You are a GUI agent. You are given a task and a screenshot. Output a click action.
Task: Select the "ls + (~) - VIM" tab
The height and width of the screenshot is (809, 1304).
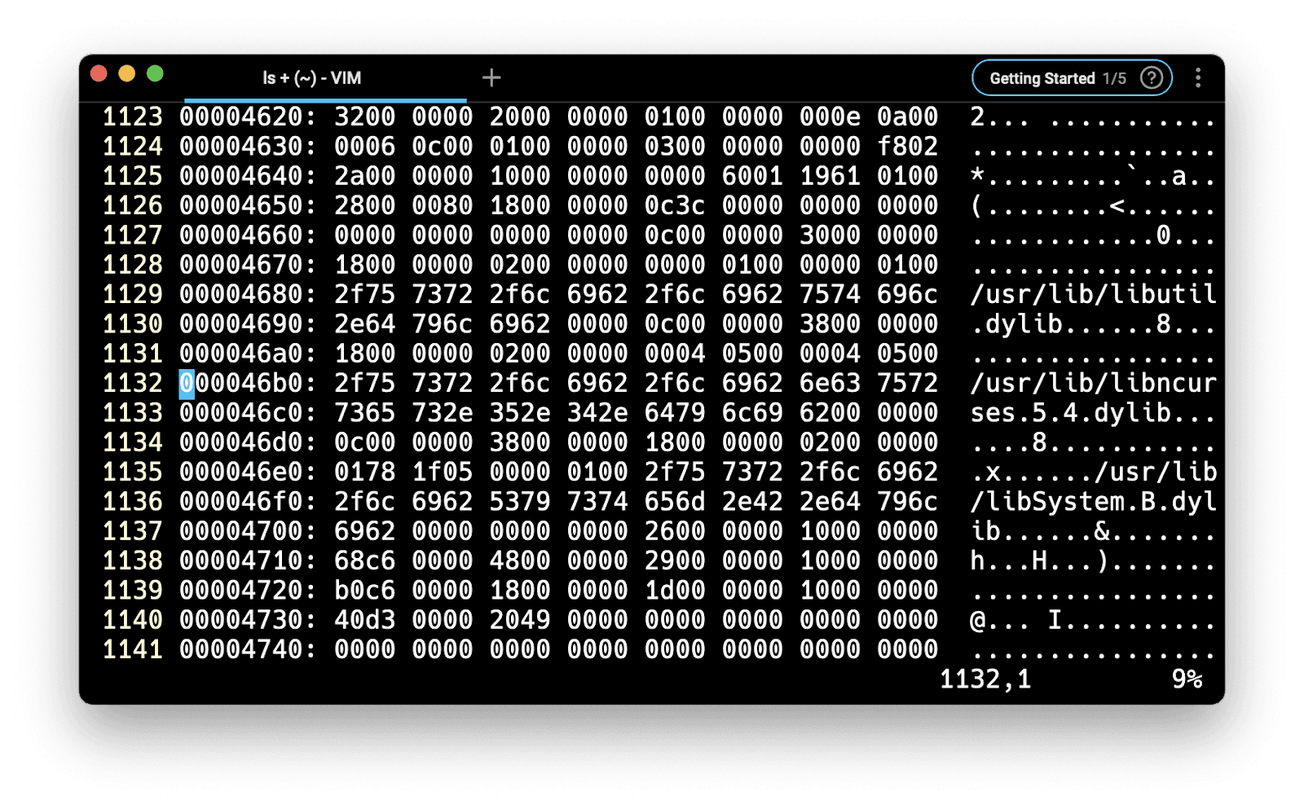[x=312, y=78]
